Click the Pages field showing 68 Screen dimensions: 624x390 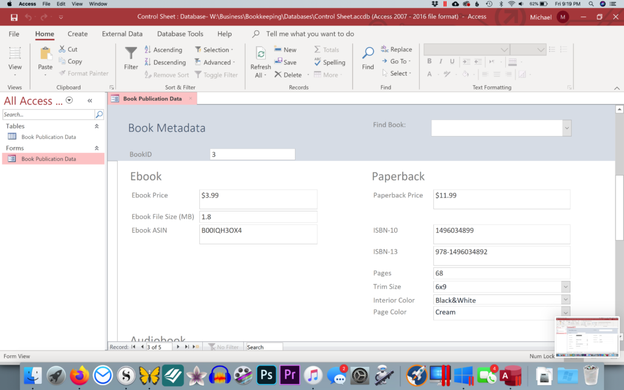pos(502,274)
